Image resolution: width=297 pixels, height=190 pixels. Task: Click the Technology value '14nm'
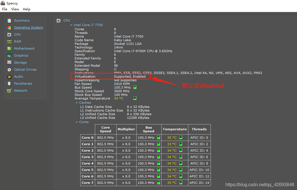(x=119, y=48)
